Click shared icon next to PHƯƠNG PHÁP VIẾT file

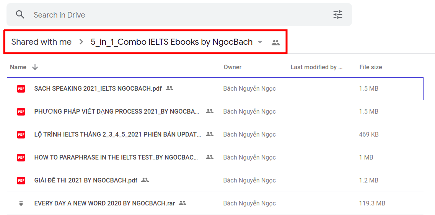point(210,111)
